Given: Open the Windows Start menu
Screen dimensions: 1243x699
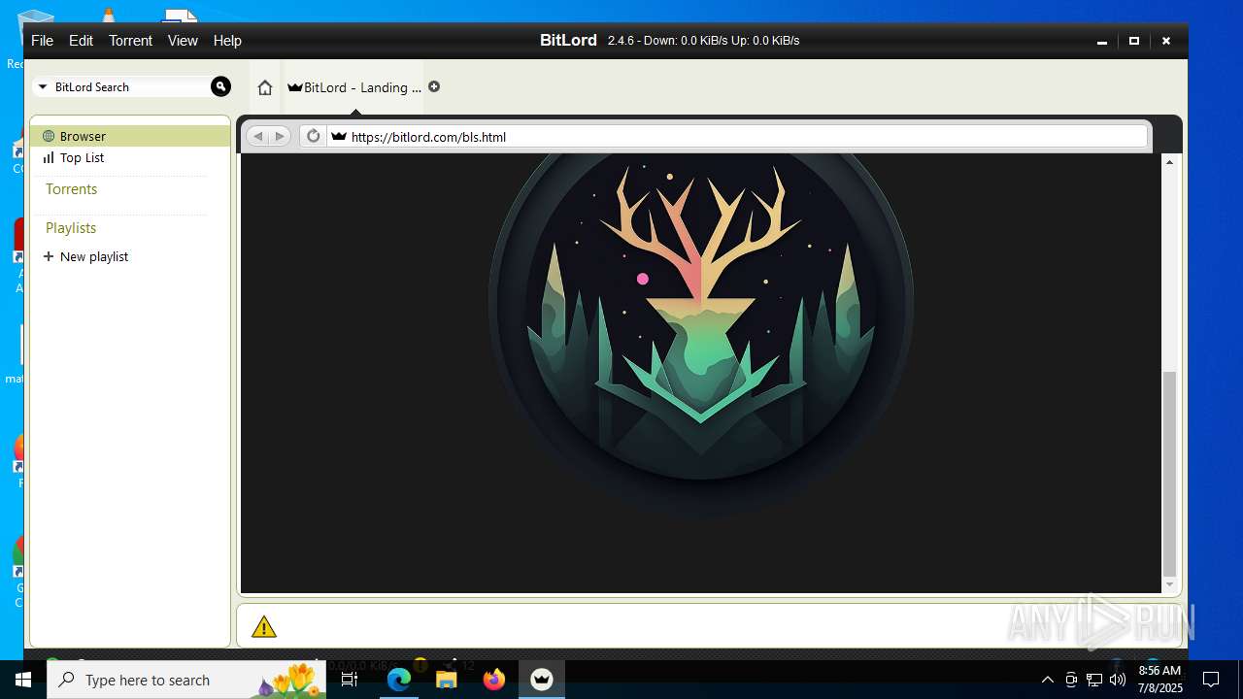Looking at the screenshot, I should (x=23, y=680).
